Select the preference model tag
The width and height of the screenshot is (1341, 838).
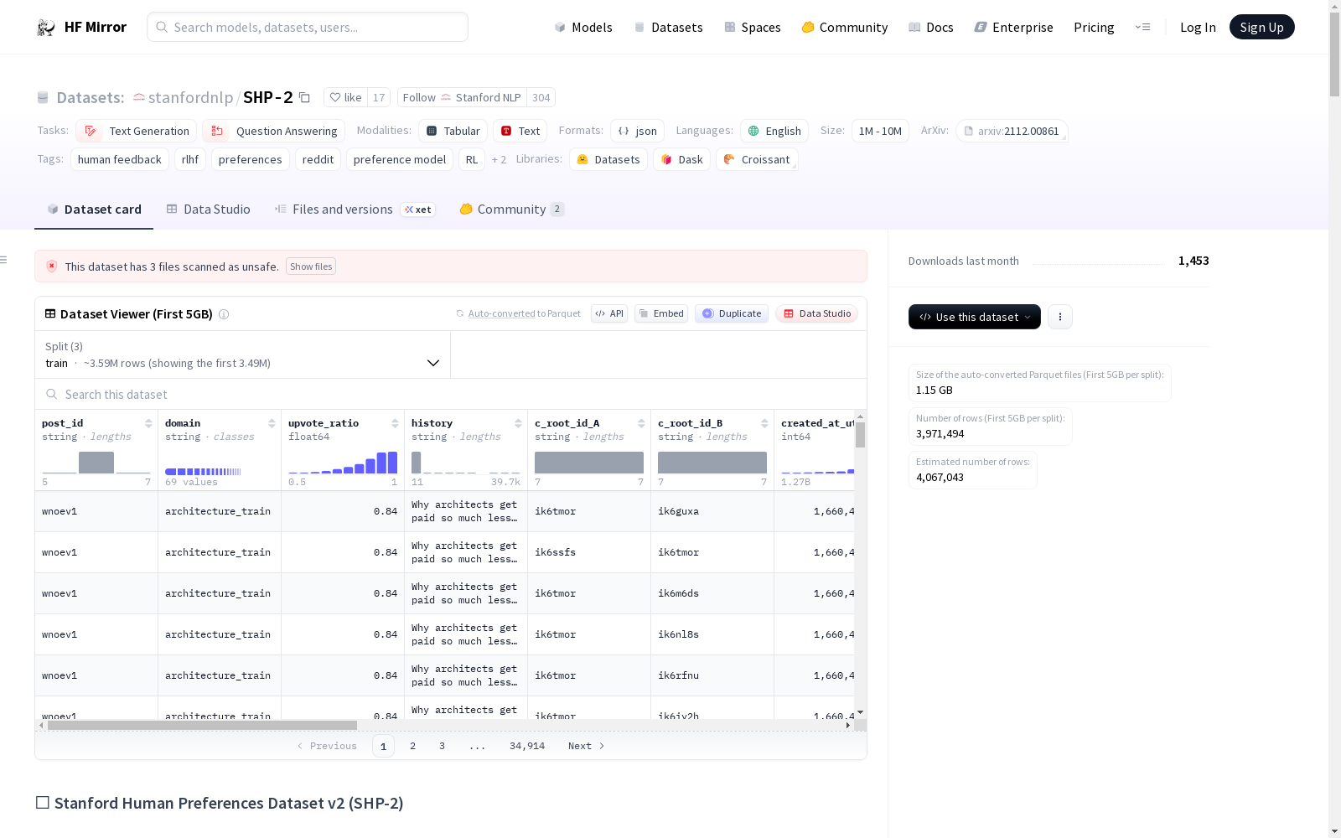tap(400, 159)
